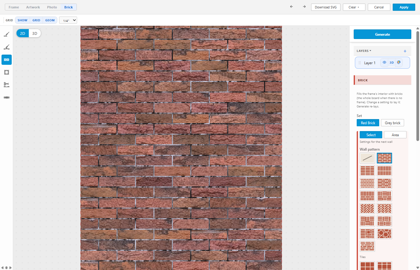Toggle 3D for Layer 1
This screenshot has width=420, height=270.
pyautogui.click(x=391, y=62)
